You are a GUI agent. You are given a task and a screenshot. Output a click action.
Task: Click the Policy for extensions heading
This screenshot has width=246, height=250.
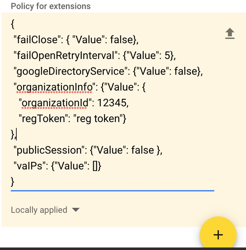tap(51, 6)
